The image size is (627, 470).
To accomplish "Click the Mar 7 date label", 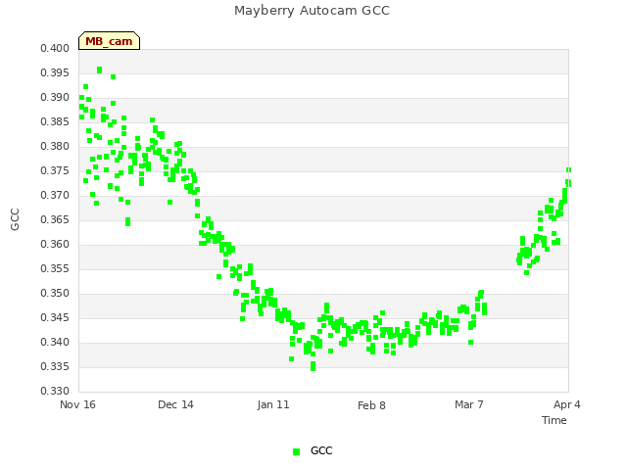I will [x=469, y=404].
